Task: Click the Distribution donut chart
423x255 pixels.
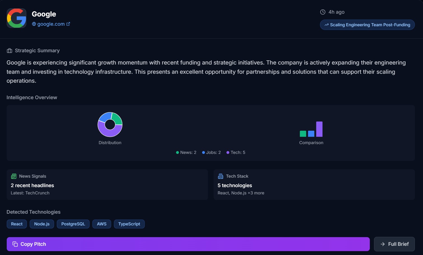Action: [x=110, y=125]
